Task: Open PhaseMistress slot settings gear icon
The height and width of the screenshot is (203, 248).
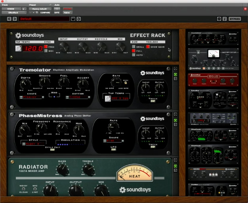Action: 176,115
